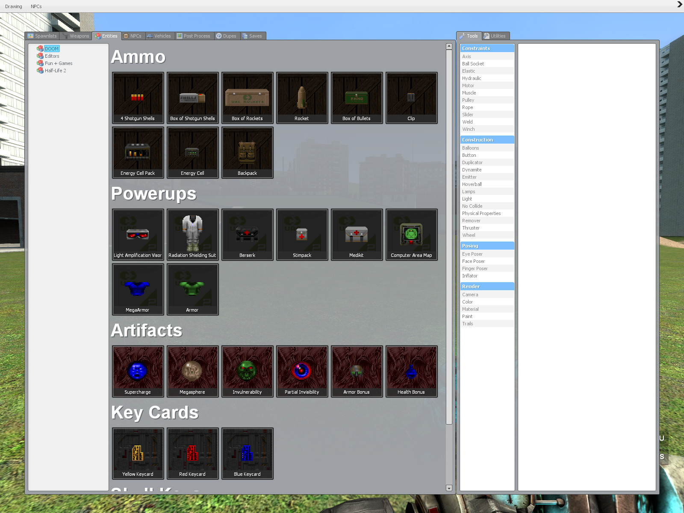Pick the Paint render tool
The width and height of the screenshot is (684, 513).
tap(487, 316)
